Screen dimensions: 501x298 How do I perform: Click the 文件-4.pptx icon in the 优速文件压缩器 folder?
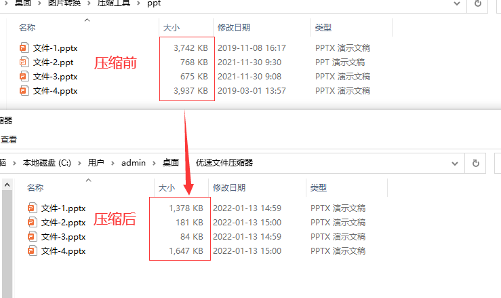[33, 251]
